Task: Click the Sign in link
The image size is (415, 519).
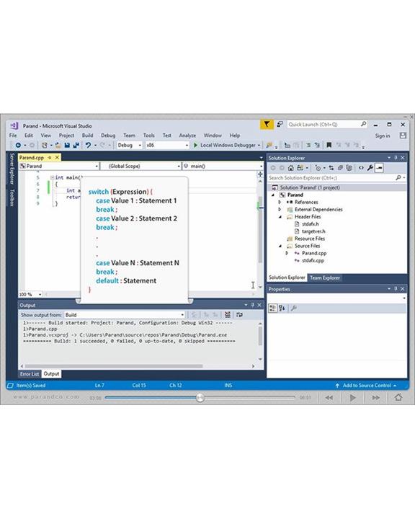Action: [383, 136]
